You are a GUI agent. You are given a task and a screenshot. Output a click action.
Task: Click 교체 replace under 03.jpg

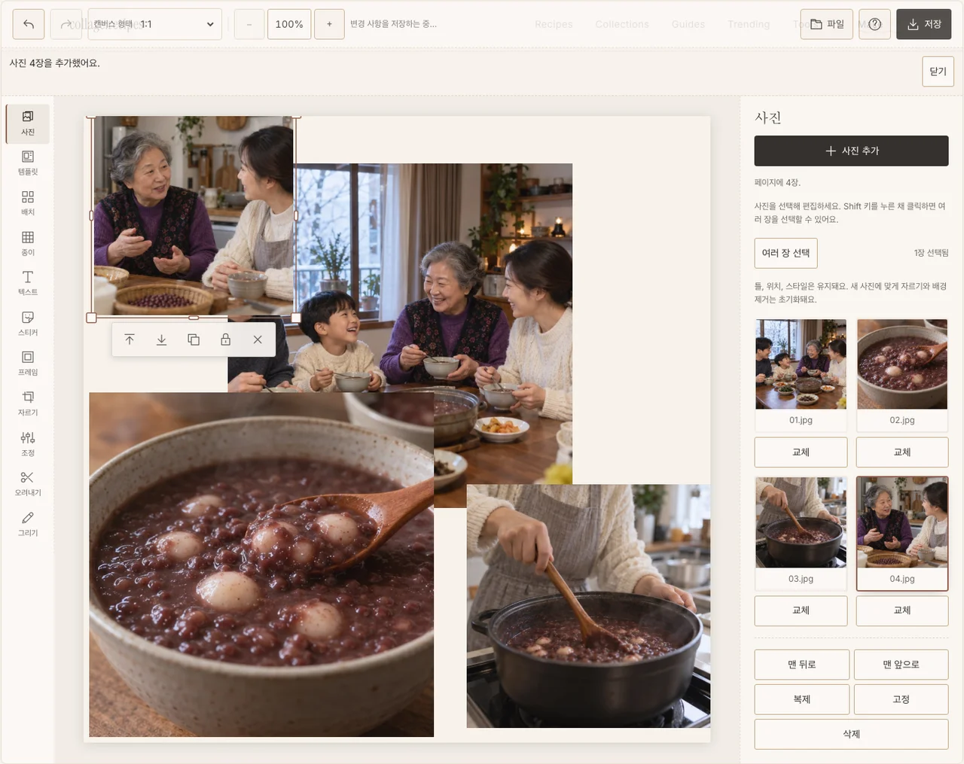coord(801,610)
